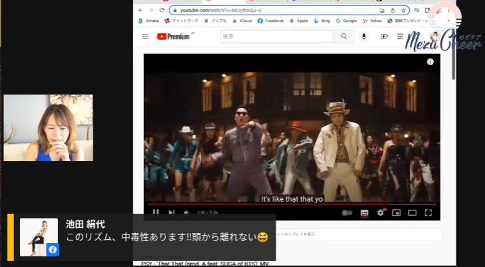Open the Google bookmark
The width and height of the screenshot is (485, 267).
pyautogui.click(x=346, y=21)
